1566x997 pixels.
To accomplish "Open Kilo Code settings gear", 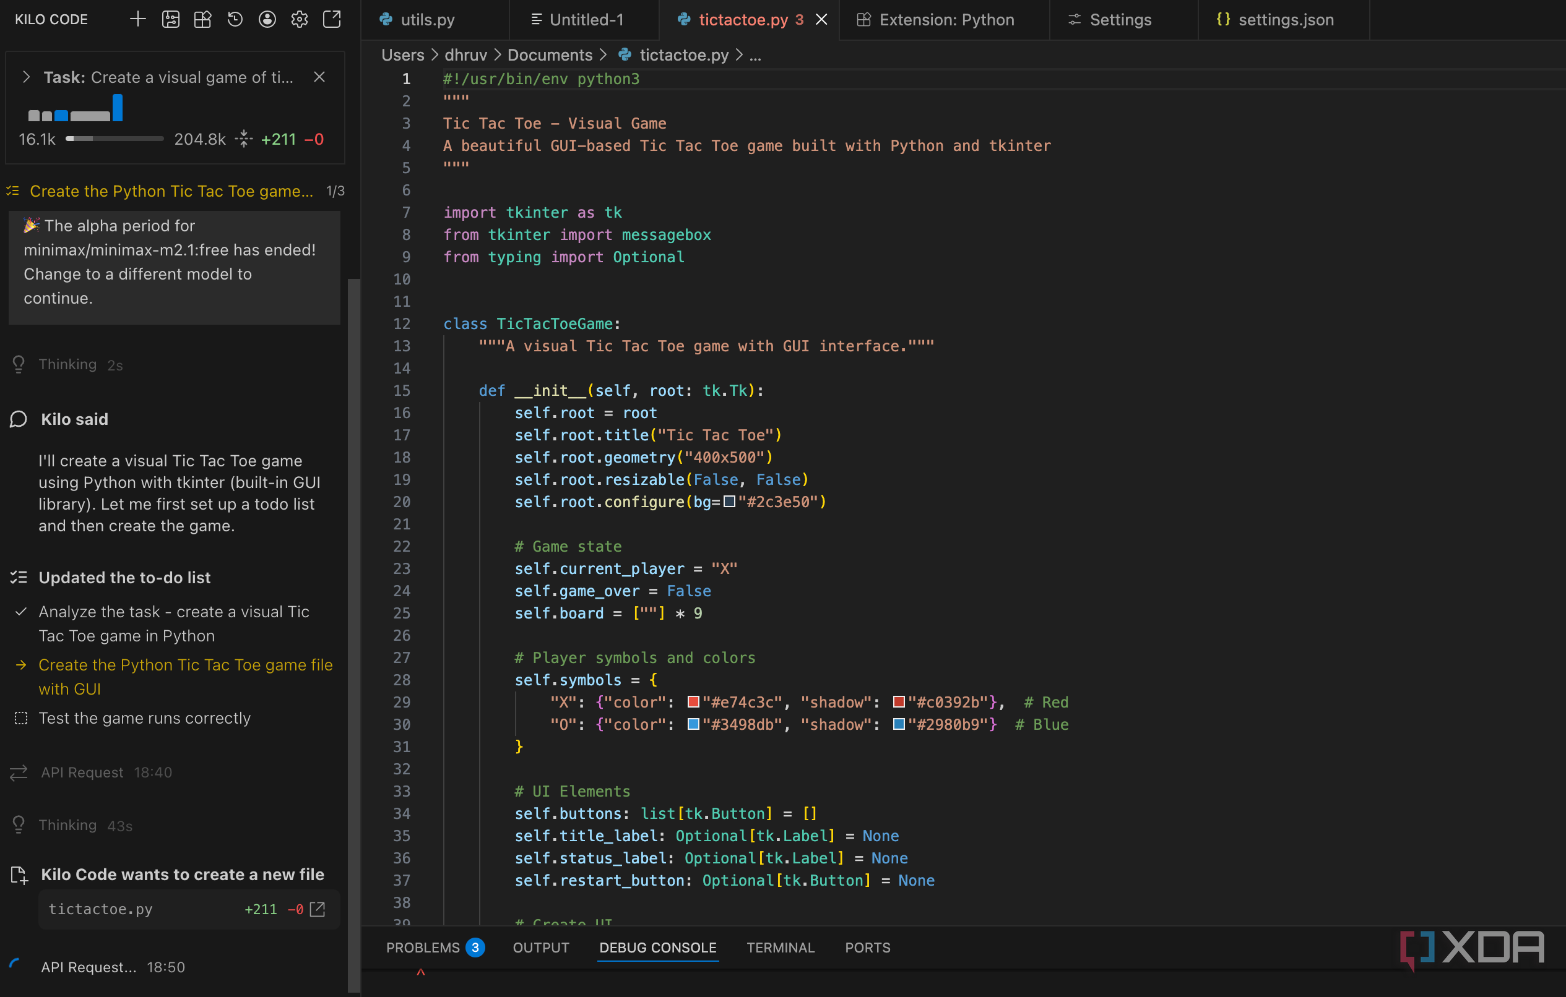I will click(299, 20).
